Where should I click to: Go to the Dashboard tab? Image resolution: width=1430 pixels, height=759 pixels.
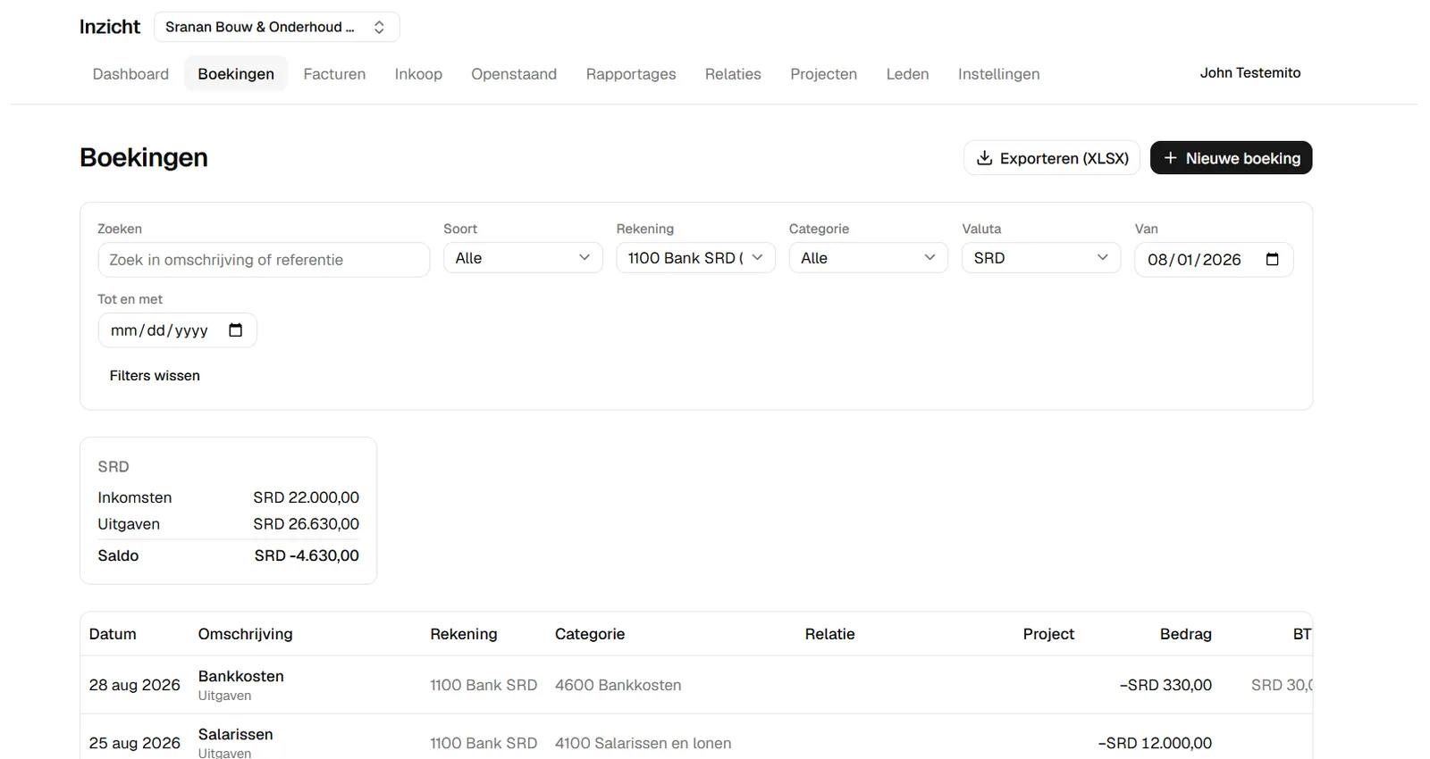click(130, 74)
